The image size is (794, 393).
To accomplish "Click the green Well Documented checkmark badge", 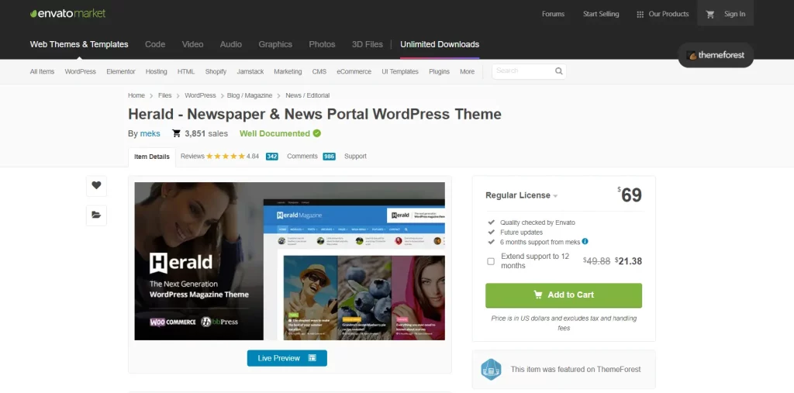I will click(x=317, y=133).
